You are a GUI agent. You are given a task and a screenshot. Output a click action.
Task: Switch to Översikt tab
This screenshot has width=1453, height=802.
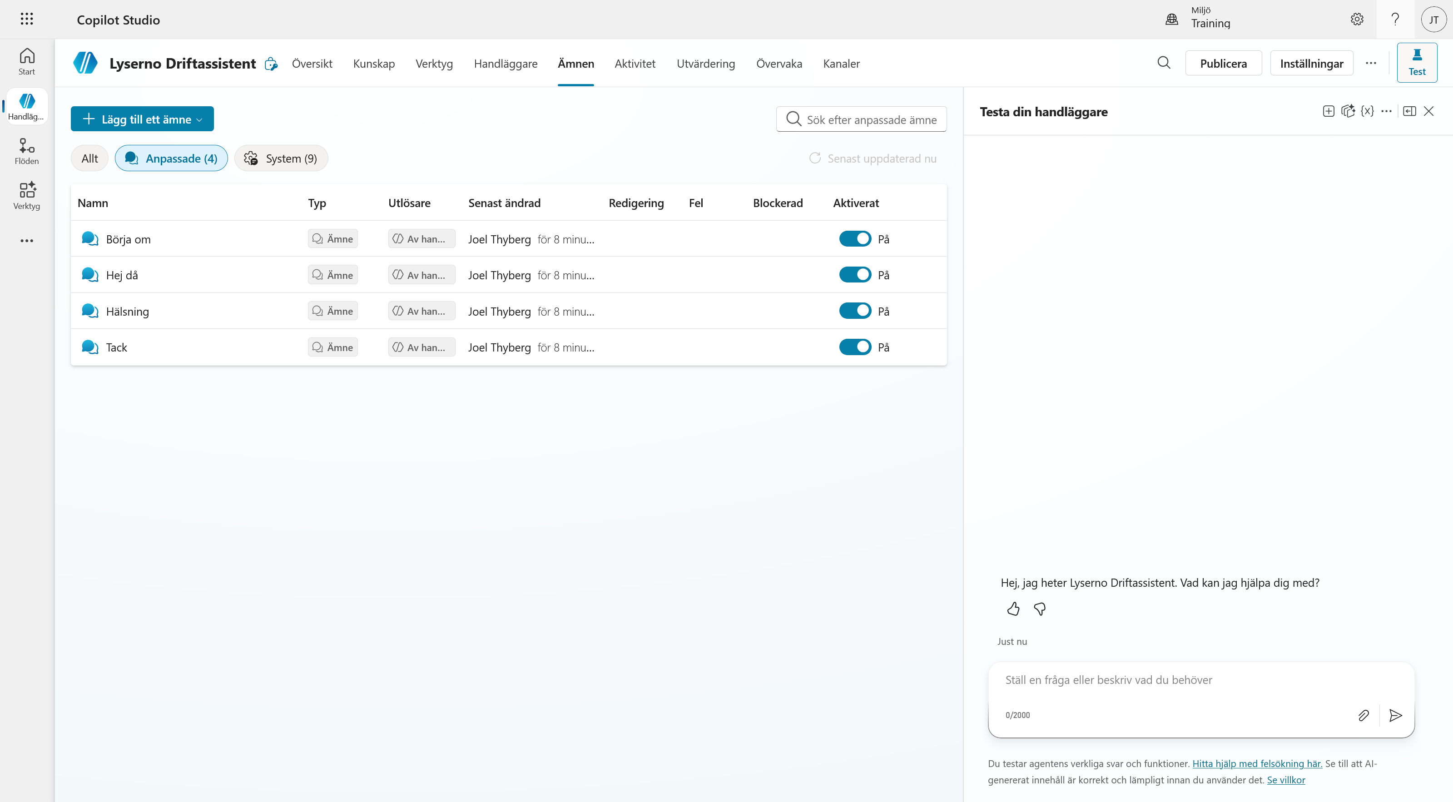(x=312, y=63)
